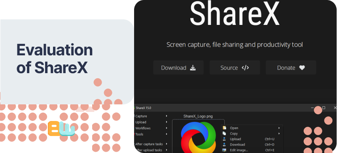Expand the Capture submenu arrow
The height and width of the screenshot is (153, 337).
(x=167, y=116)
